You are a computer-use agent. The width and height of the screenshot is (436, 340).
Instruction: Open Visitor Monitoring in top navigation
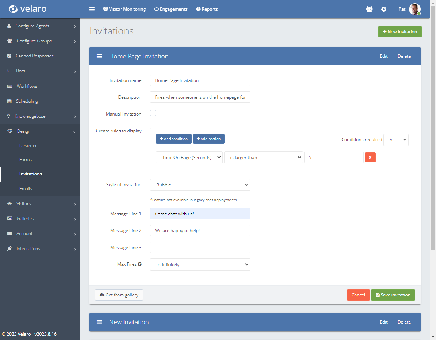[124, 9]
